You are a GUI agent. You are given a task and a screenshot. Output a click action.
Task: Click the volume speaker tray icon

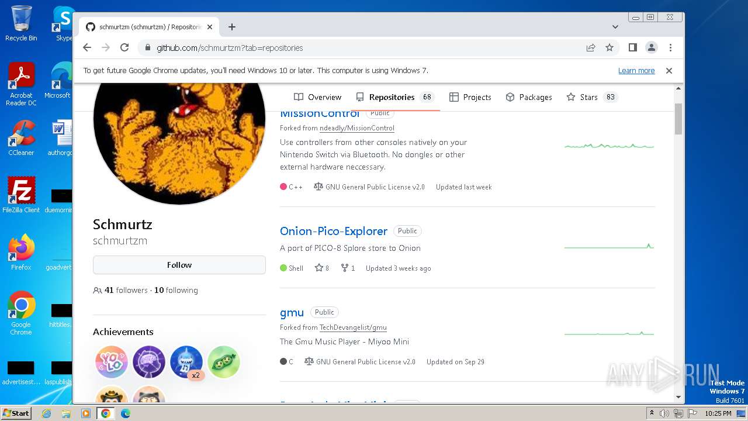[x=664, y=413]
